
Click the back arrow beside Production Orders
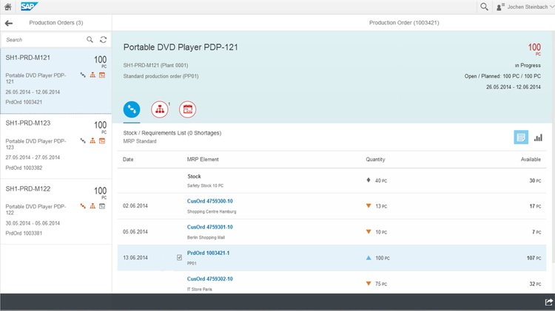coord(9,24)
